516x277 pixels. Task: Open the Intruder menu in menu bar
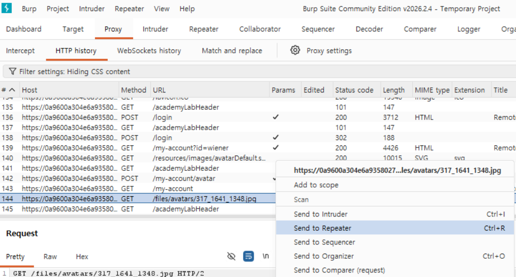coord(92,9)
